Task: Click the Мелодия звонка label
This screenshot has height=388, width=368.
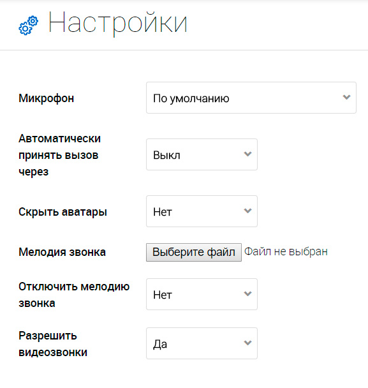Action: click(x=63, y=252)
